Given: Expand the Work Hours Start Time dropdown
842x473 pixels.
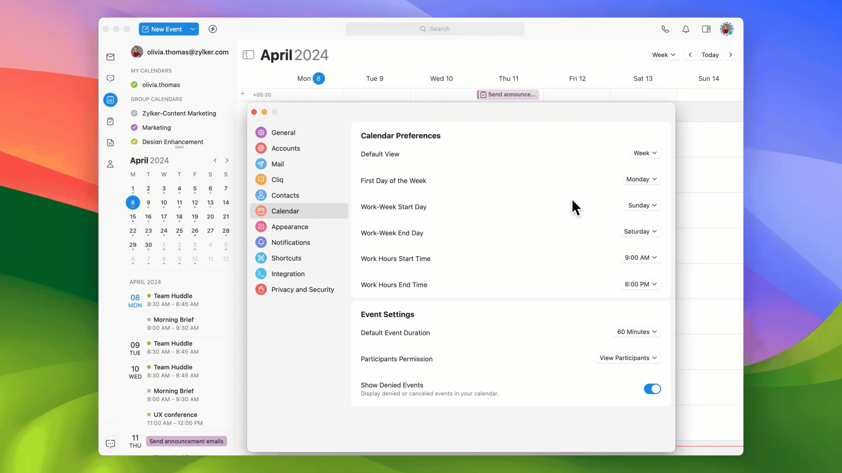Looking at the screenshot, I should point(641,258).
